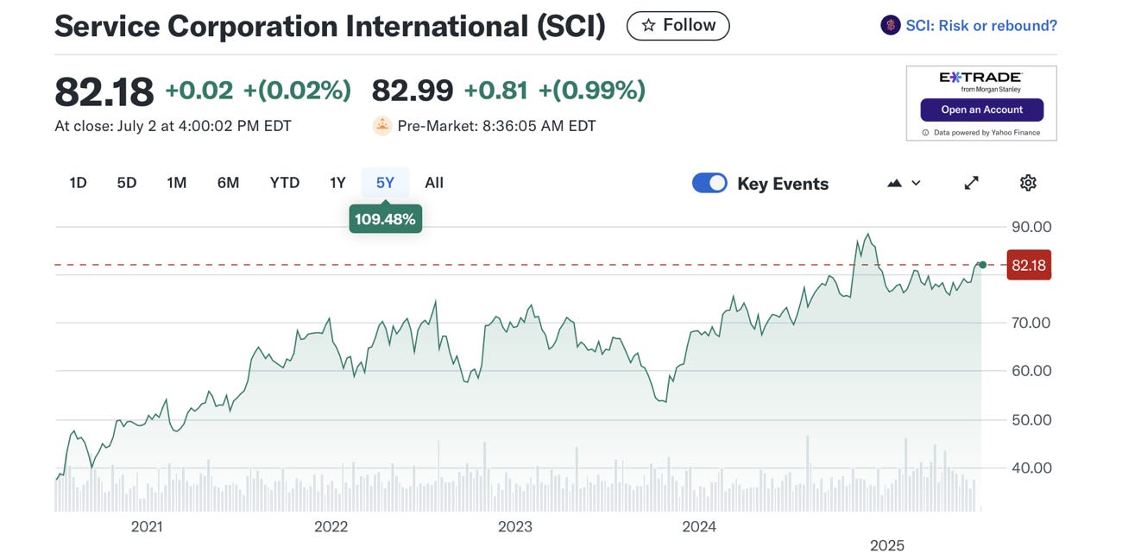This screenshot has width=1122, height=559.
Task: Open the SCI: Risk or rebound? link
Action: click(x=981, y=26)
